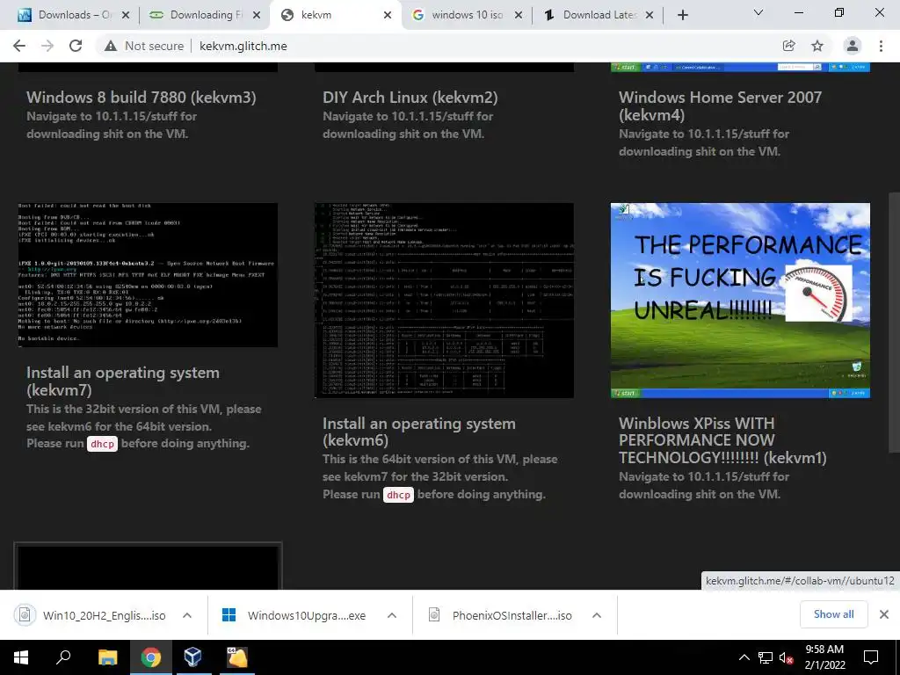
Task: Open taskbar search magnifier
Action: (63, 657)
